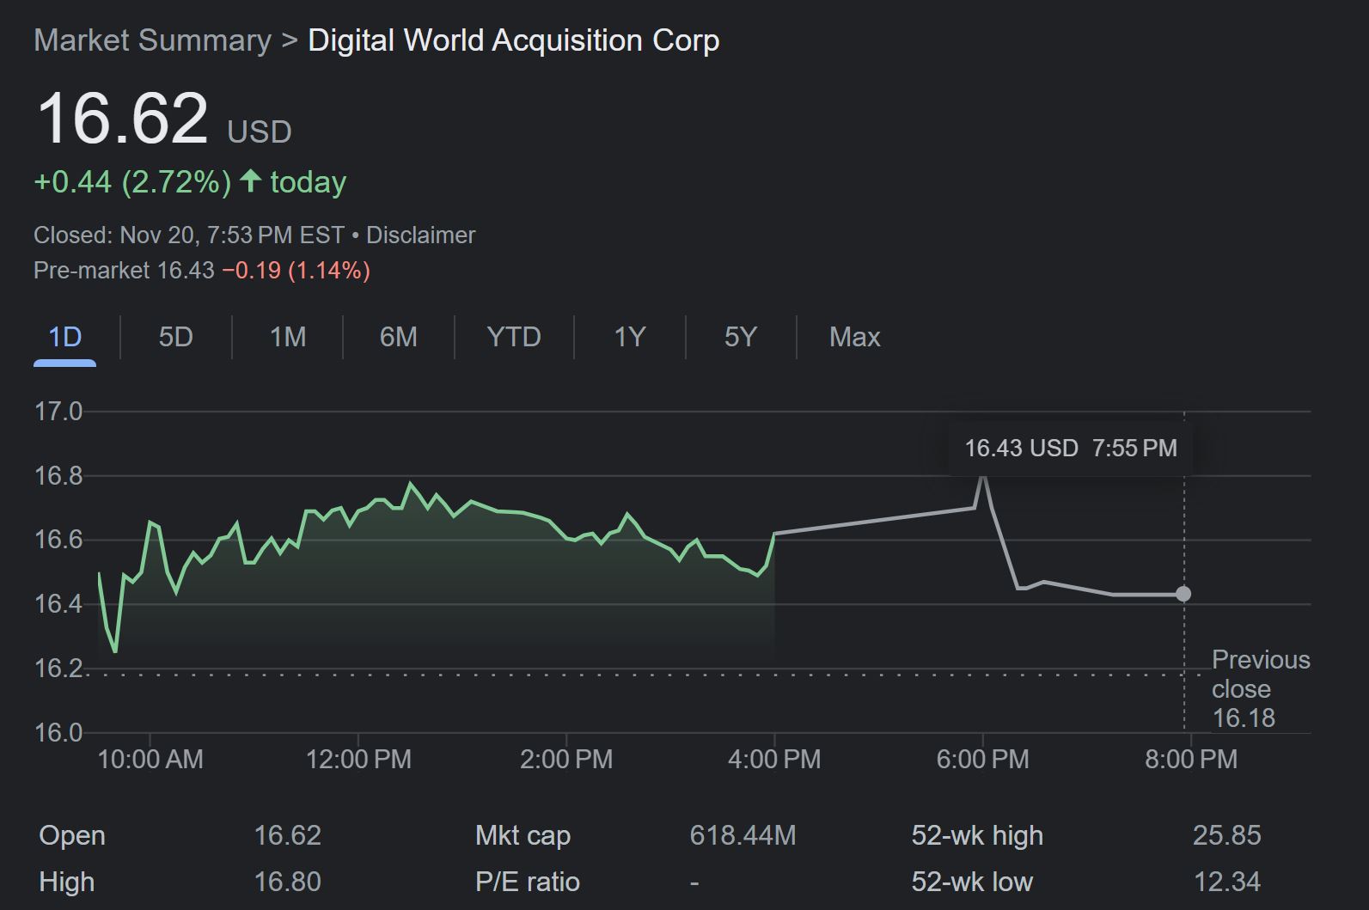Click the 4:00 PM axis label
Viewport: 1369px width, 910px height.
(774, 760)
